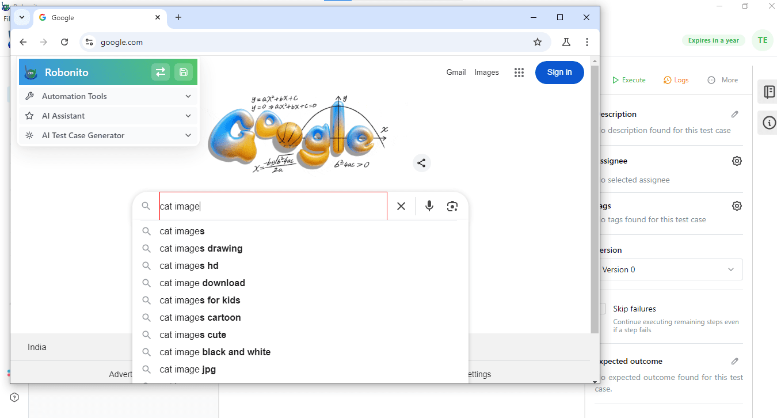Open search by image camera icon

(452, 206)
